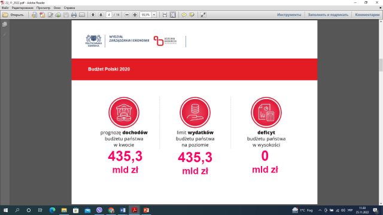Image resolution: width=383 pixels, height=215 pixels.
Task: Click the send by email envelope icon
Action: [82, 15]
